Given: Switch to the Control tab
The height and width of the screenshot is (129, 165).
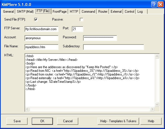Looking at the screenshot, I should (129, 12).
